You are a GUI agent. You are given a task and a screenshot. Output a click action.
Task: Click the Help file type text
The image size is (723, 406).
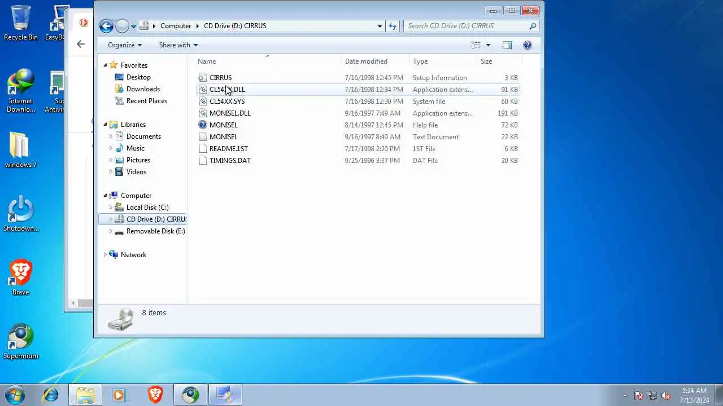(425, 125)
